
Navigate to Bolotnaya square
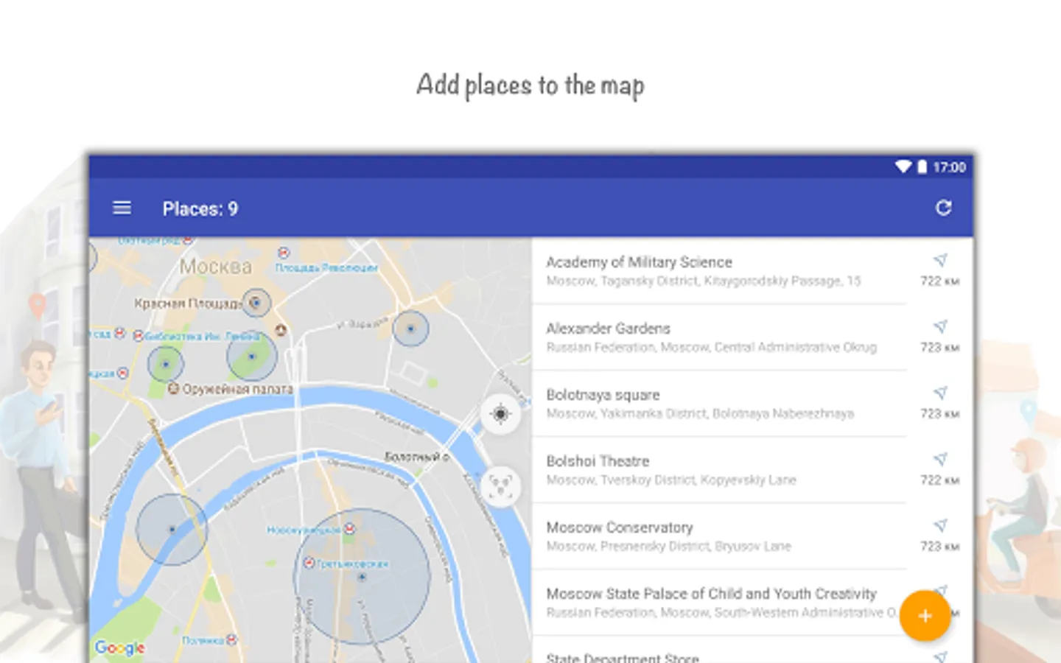click(940, 393)
